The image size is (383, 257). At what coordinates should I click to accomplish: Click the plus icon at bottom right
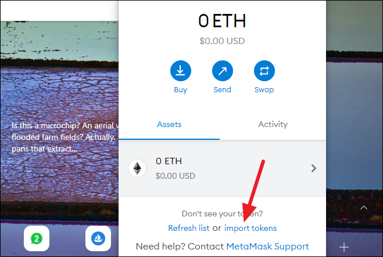click(x=344, y=247)
